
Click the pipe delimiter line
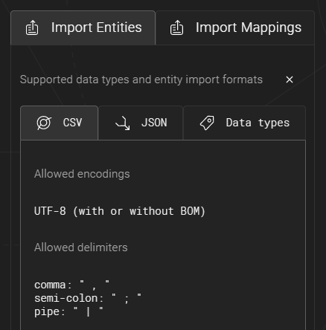point(68,311)
